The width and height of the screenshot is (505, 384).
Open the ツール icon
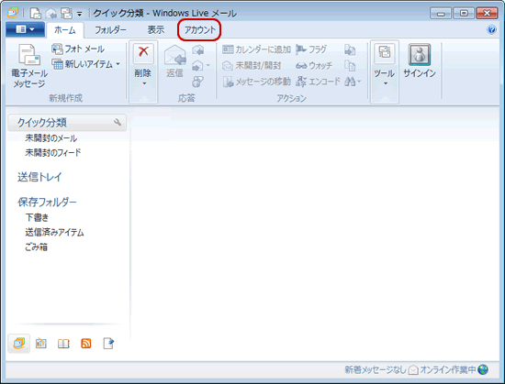[385, 53]
